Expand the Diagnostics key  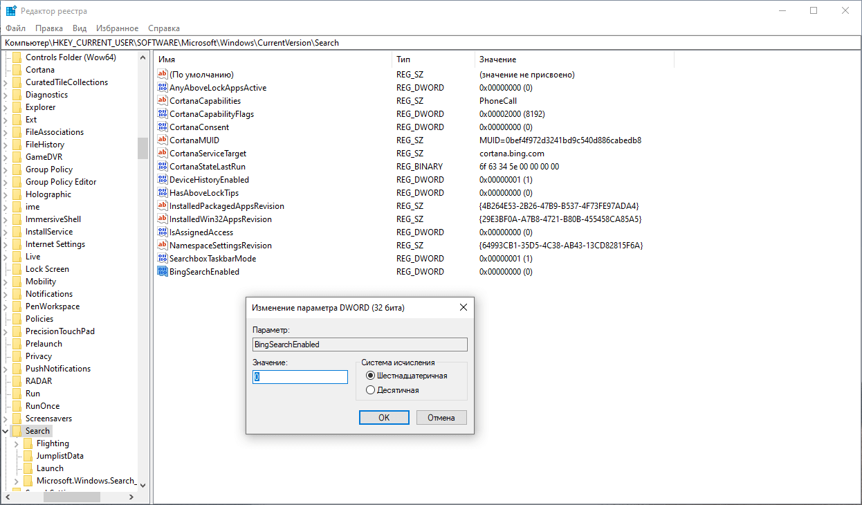tap(6, 95)
